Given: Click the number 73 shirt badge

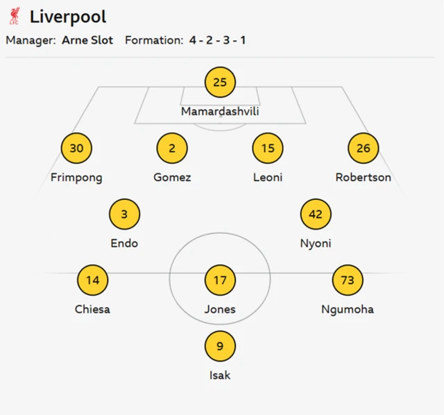Looking at the screenshot, I should point(348,280).
